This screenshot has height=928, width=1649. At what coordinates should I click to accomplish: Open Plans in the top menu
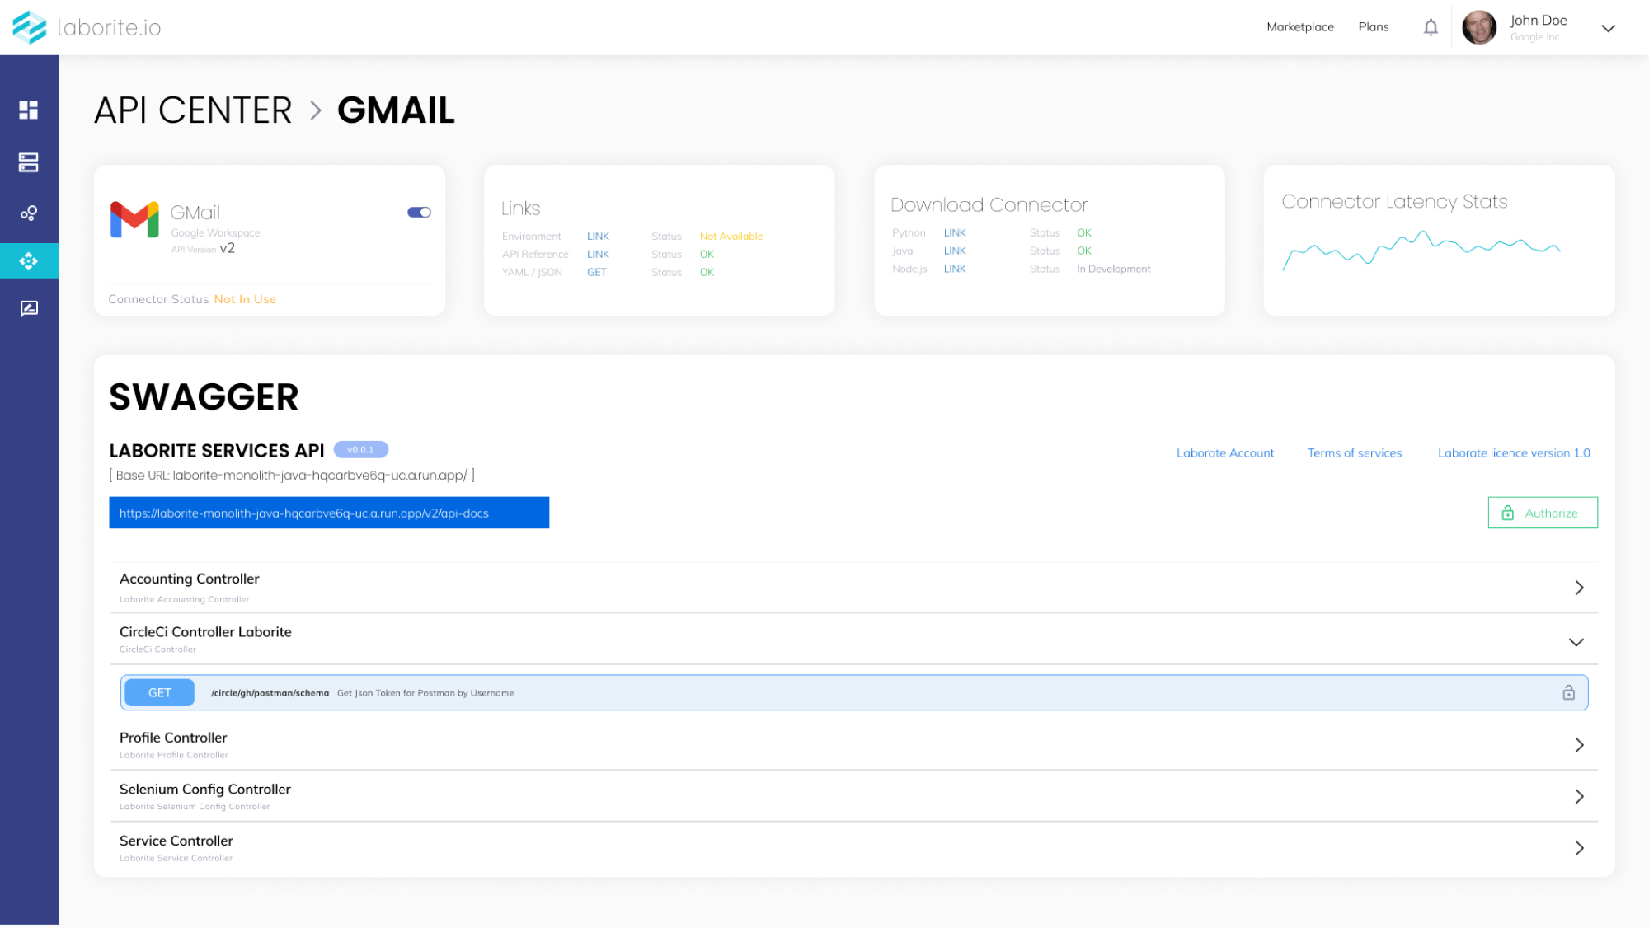pyautogui.click(x=1373, y=27)
